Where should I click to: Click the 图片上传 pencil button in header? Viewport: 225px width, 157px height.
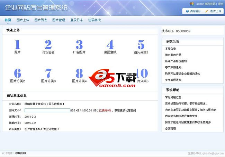click(x=213, y=11)
